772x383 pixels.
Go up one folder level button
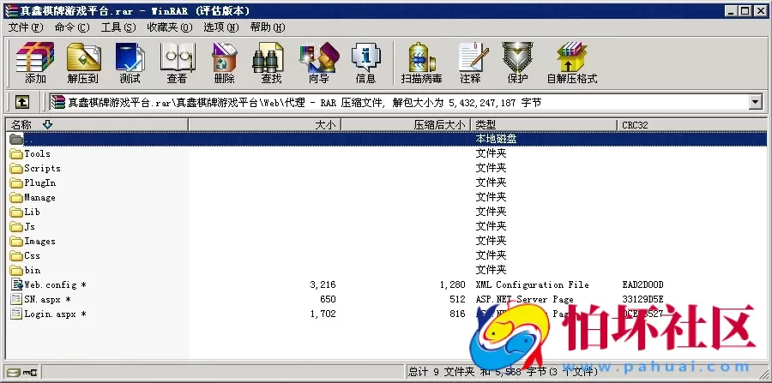point(22,102)
